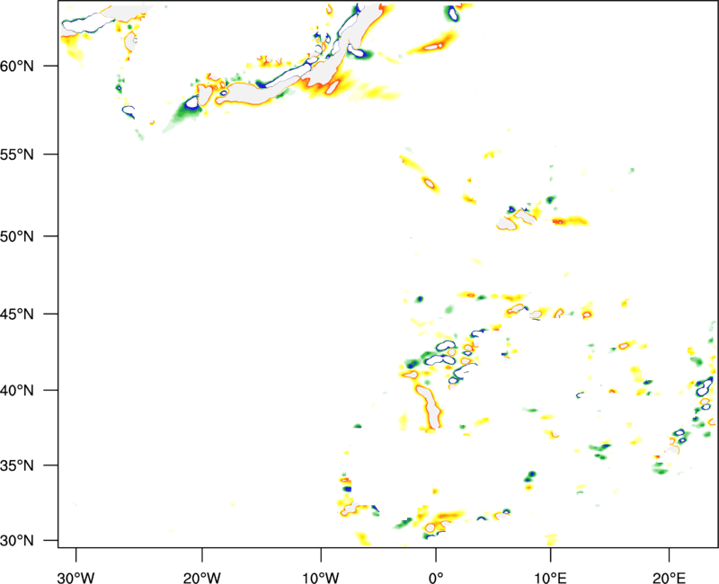Click the 10°E longitude label

coord(550,578)
